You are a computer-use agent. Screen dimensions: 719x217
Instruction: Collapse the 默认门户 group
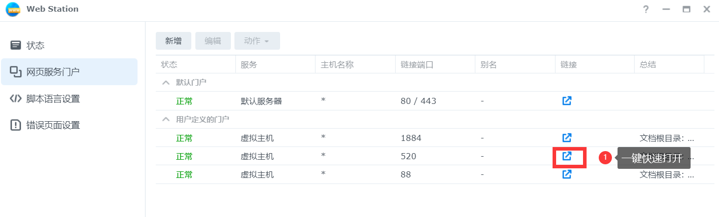(165, 82)
